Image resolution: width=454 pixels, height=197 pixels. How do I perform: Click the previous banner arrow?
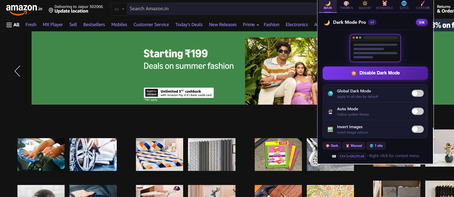[17, 71]
